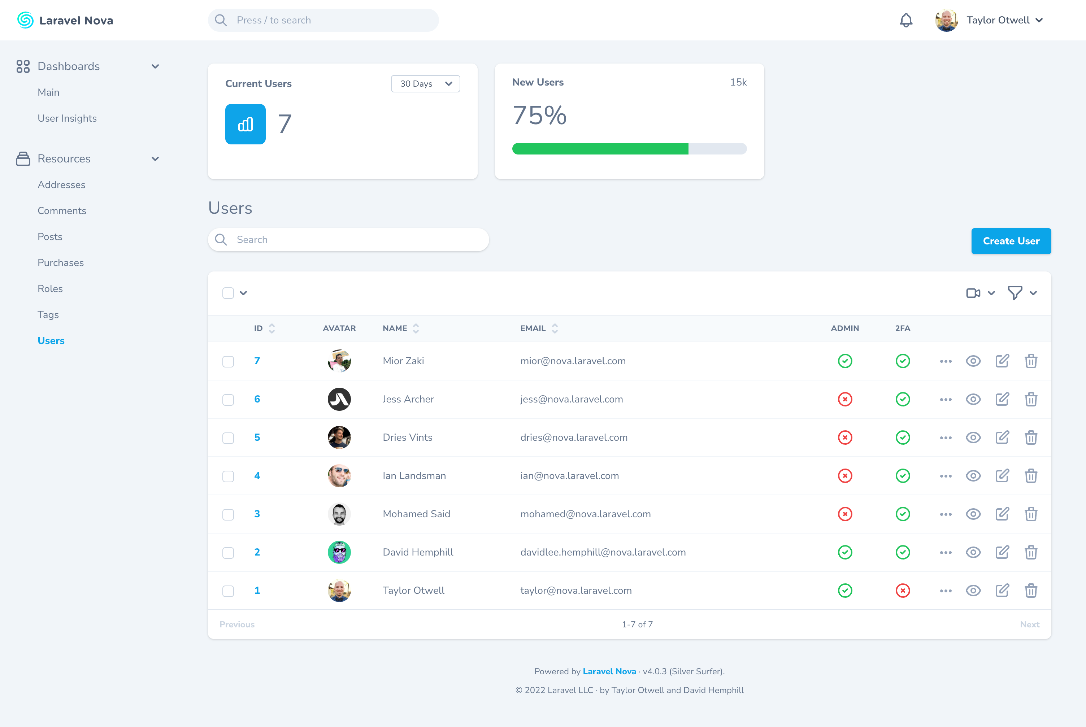Click the view icon for Dries Vints
The height and width of the screenshot is (727, 1086).
point(973,437)
